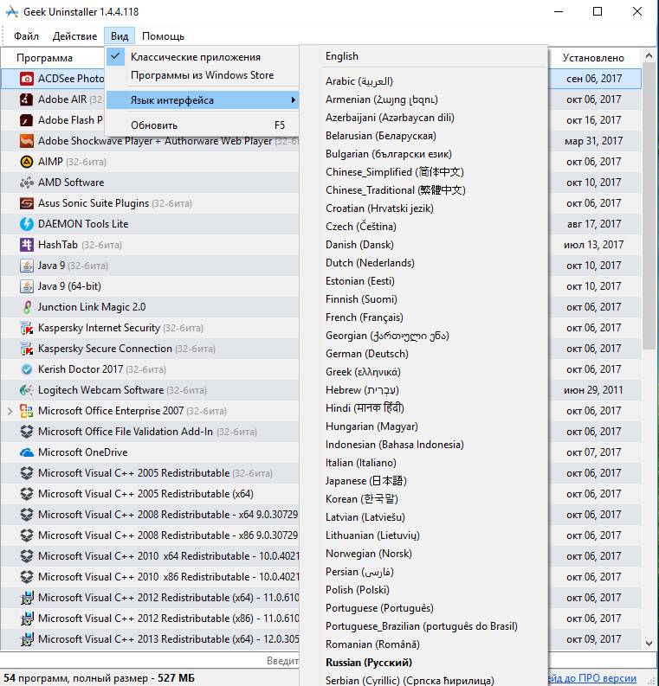Screen dimensions: 659x686
Task: Click the Kaspersky Secure Connection icon
Action: [27, 349]
